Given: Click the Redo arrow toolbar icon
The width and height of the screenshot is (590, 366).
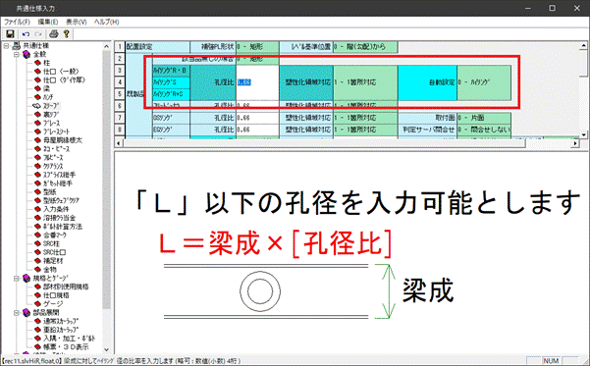Looking at the screenshot, I should point(38,34).
